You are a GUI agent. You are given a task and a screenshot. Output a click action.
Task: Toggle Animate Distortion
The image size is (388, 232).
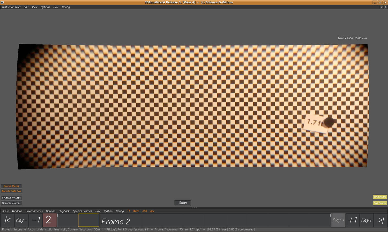pos(11,191)
